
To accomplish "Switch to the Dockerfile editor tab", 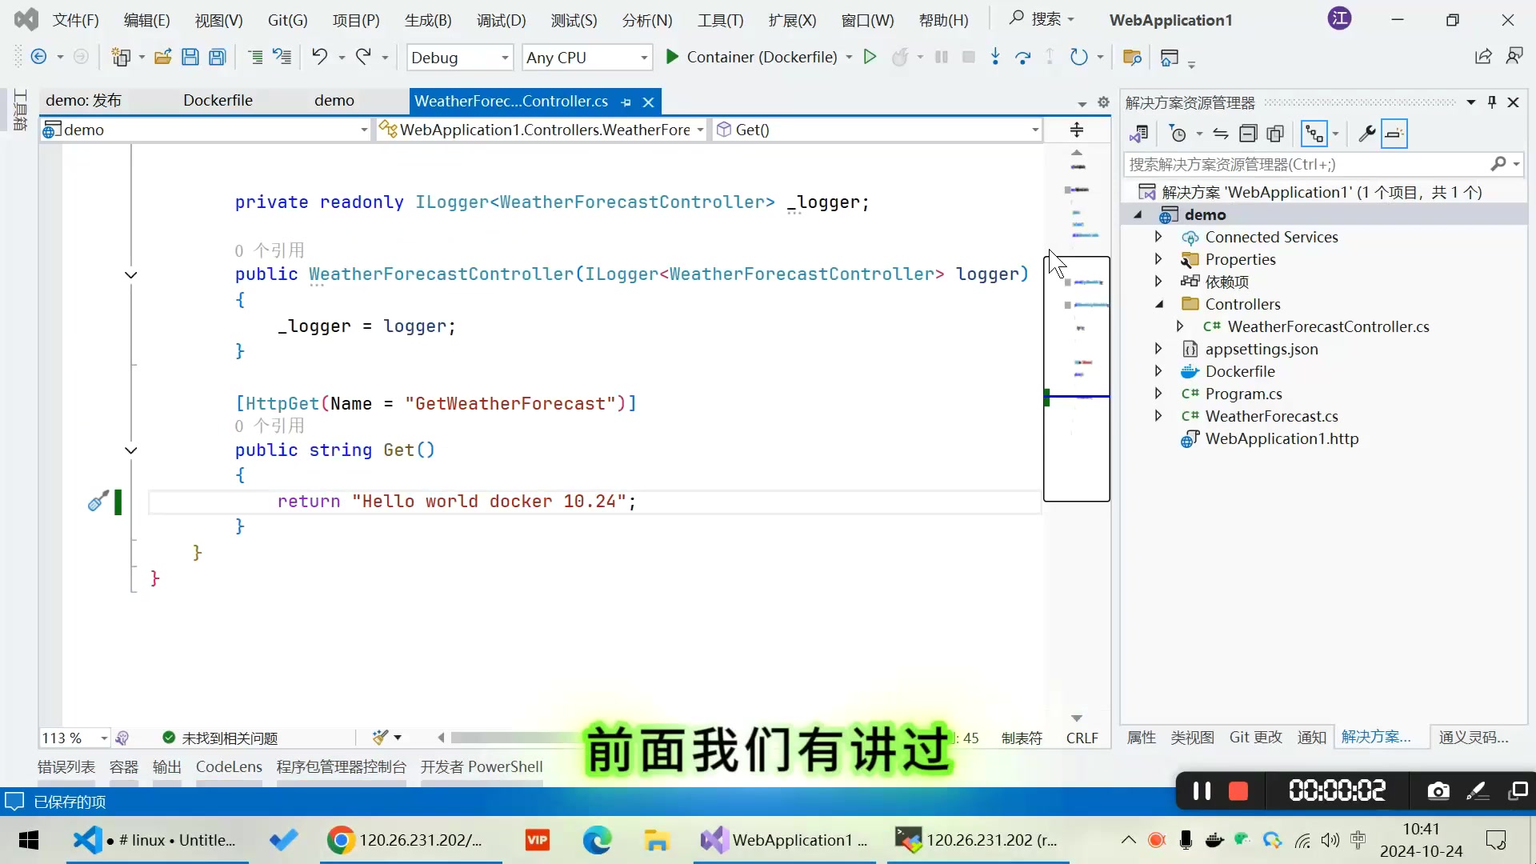I will [218, 101].
